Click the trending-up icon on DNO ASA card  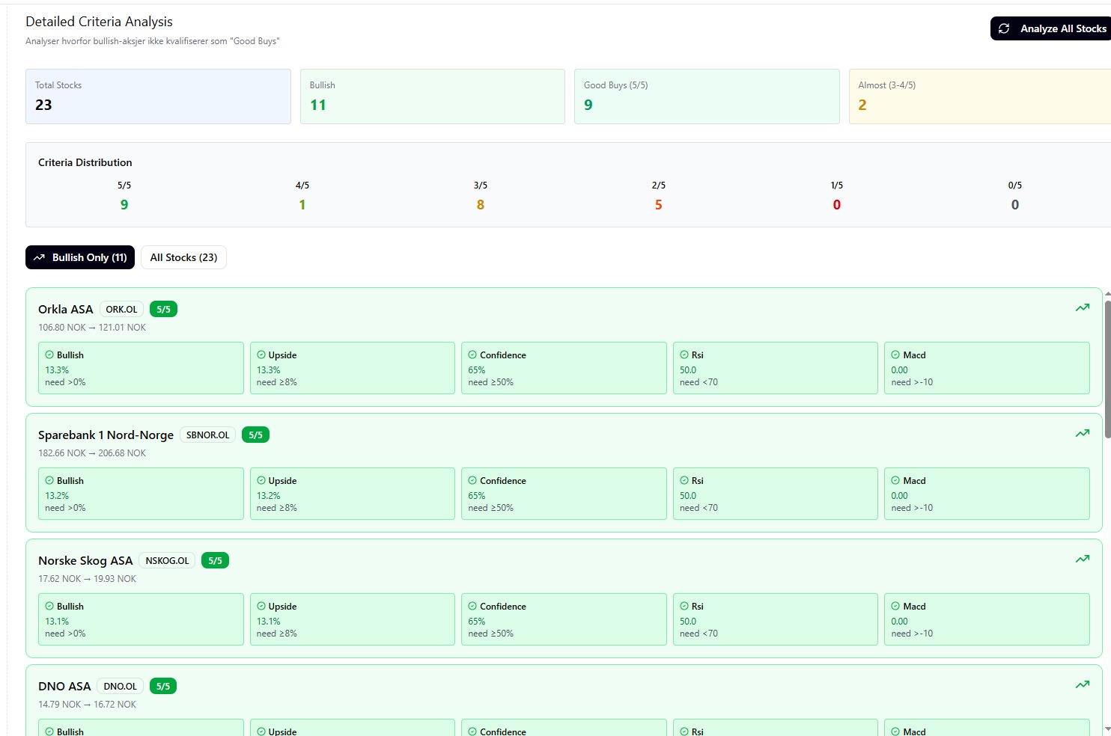(x=1082, y=684)
